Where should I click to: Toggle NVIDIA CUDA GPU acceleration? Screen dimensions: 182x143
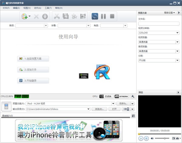click(x=106, y=96)
